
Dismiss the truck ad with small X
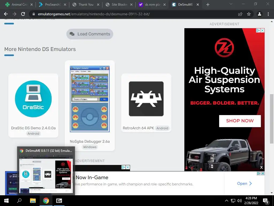pyautogui.click(x=261, y=167)
